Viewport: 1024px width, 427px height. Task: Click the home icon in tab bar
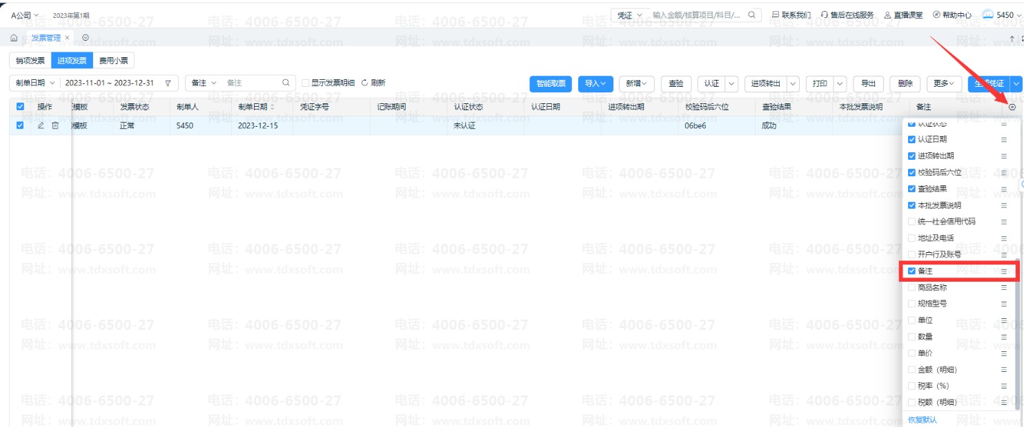(x=14, y=38)
